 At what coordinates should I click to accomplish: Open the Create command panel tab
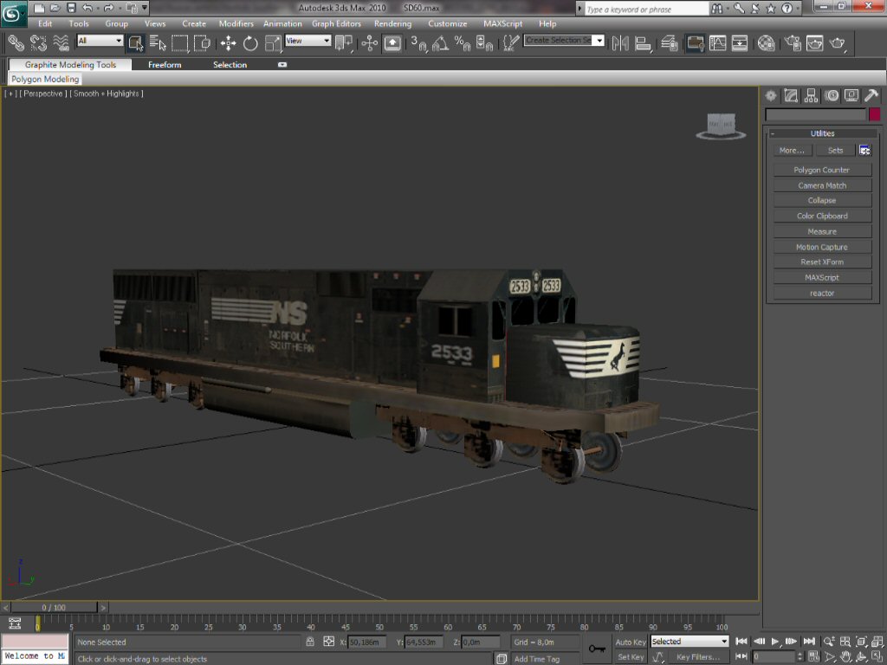click(x=770, y=95)
